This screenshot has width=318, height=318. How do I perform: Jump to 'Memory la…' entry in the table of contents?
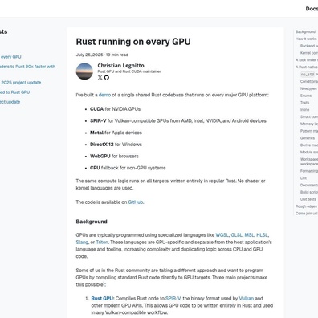pyautogui.click(x=309, y=124)
